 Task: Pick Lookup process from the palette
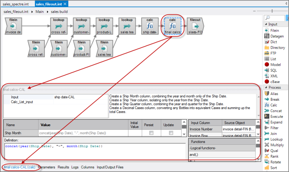click(274, 139)
